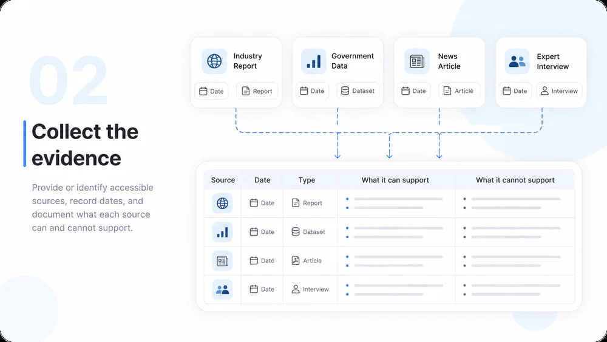Click the 'Collect the evidence' heading
607x342 pixels.
click(85, 145)
